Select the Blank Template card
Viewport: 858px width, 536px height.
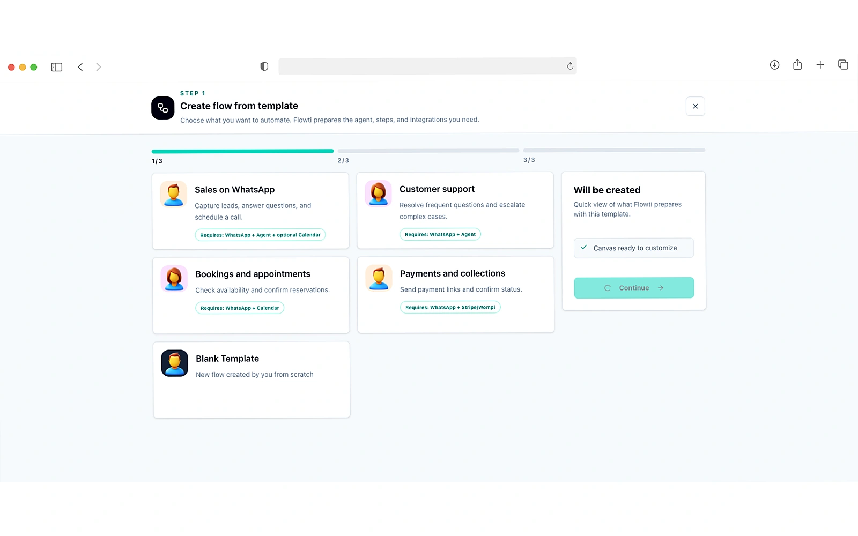click(252, 380)
